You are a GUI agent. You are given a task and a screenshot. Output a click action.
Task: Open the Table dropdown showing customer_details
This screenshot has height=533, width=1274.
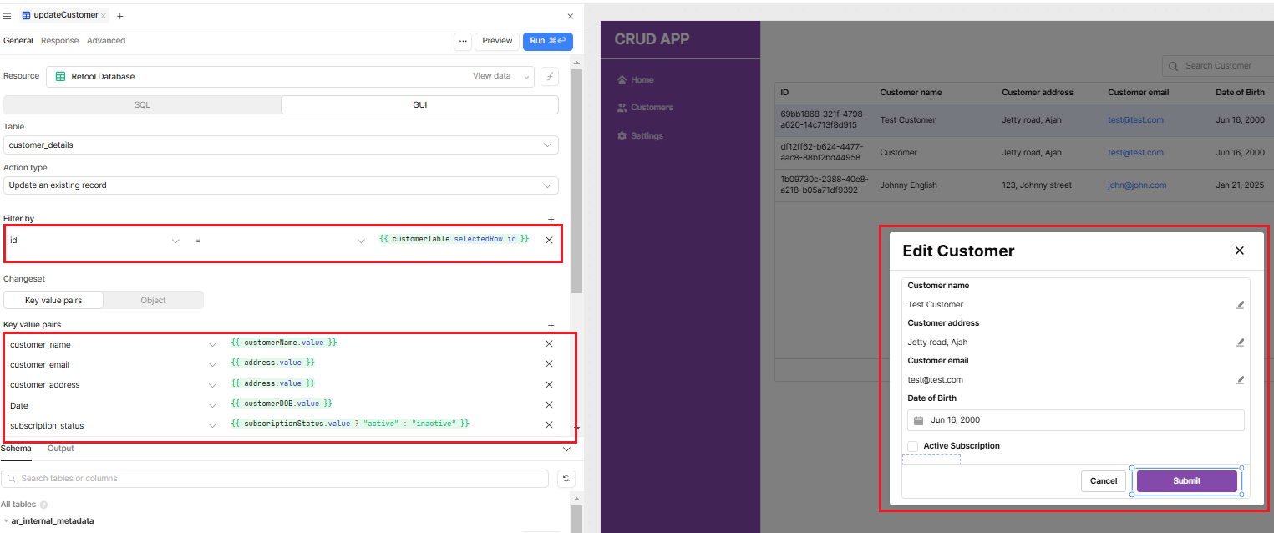(281, 145)
